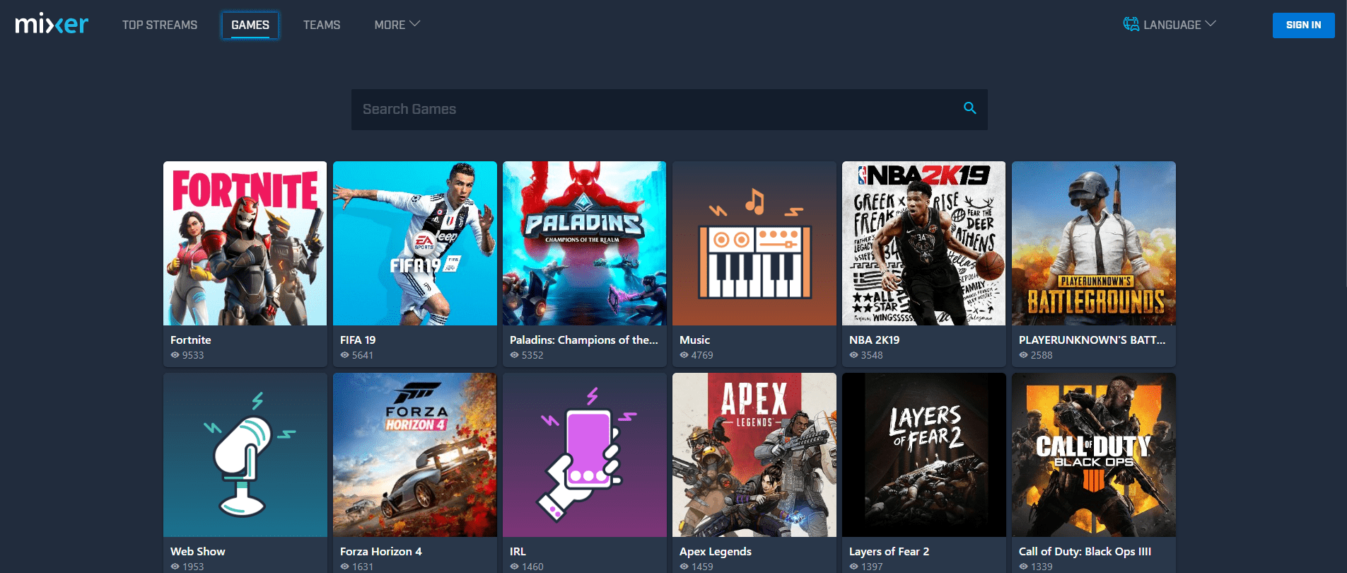Viewport: 1347px width, 573px height.
Task: Click Paladins viewer count 5352
Action: point(532,355)
